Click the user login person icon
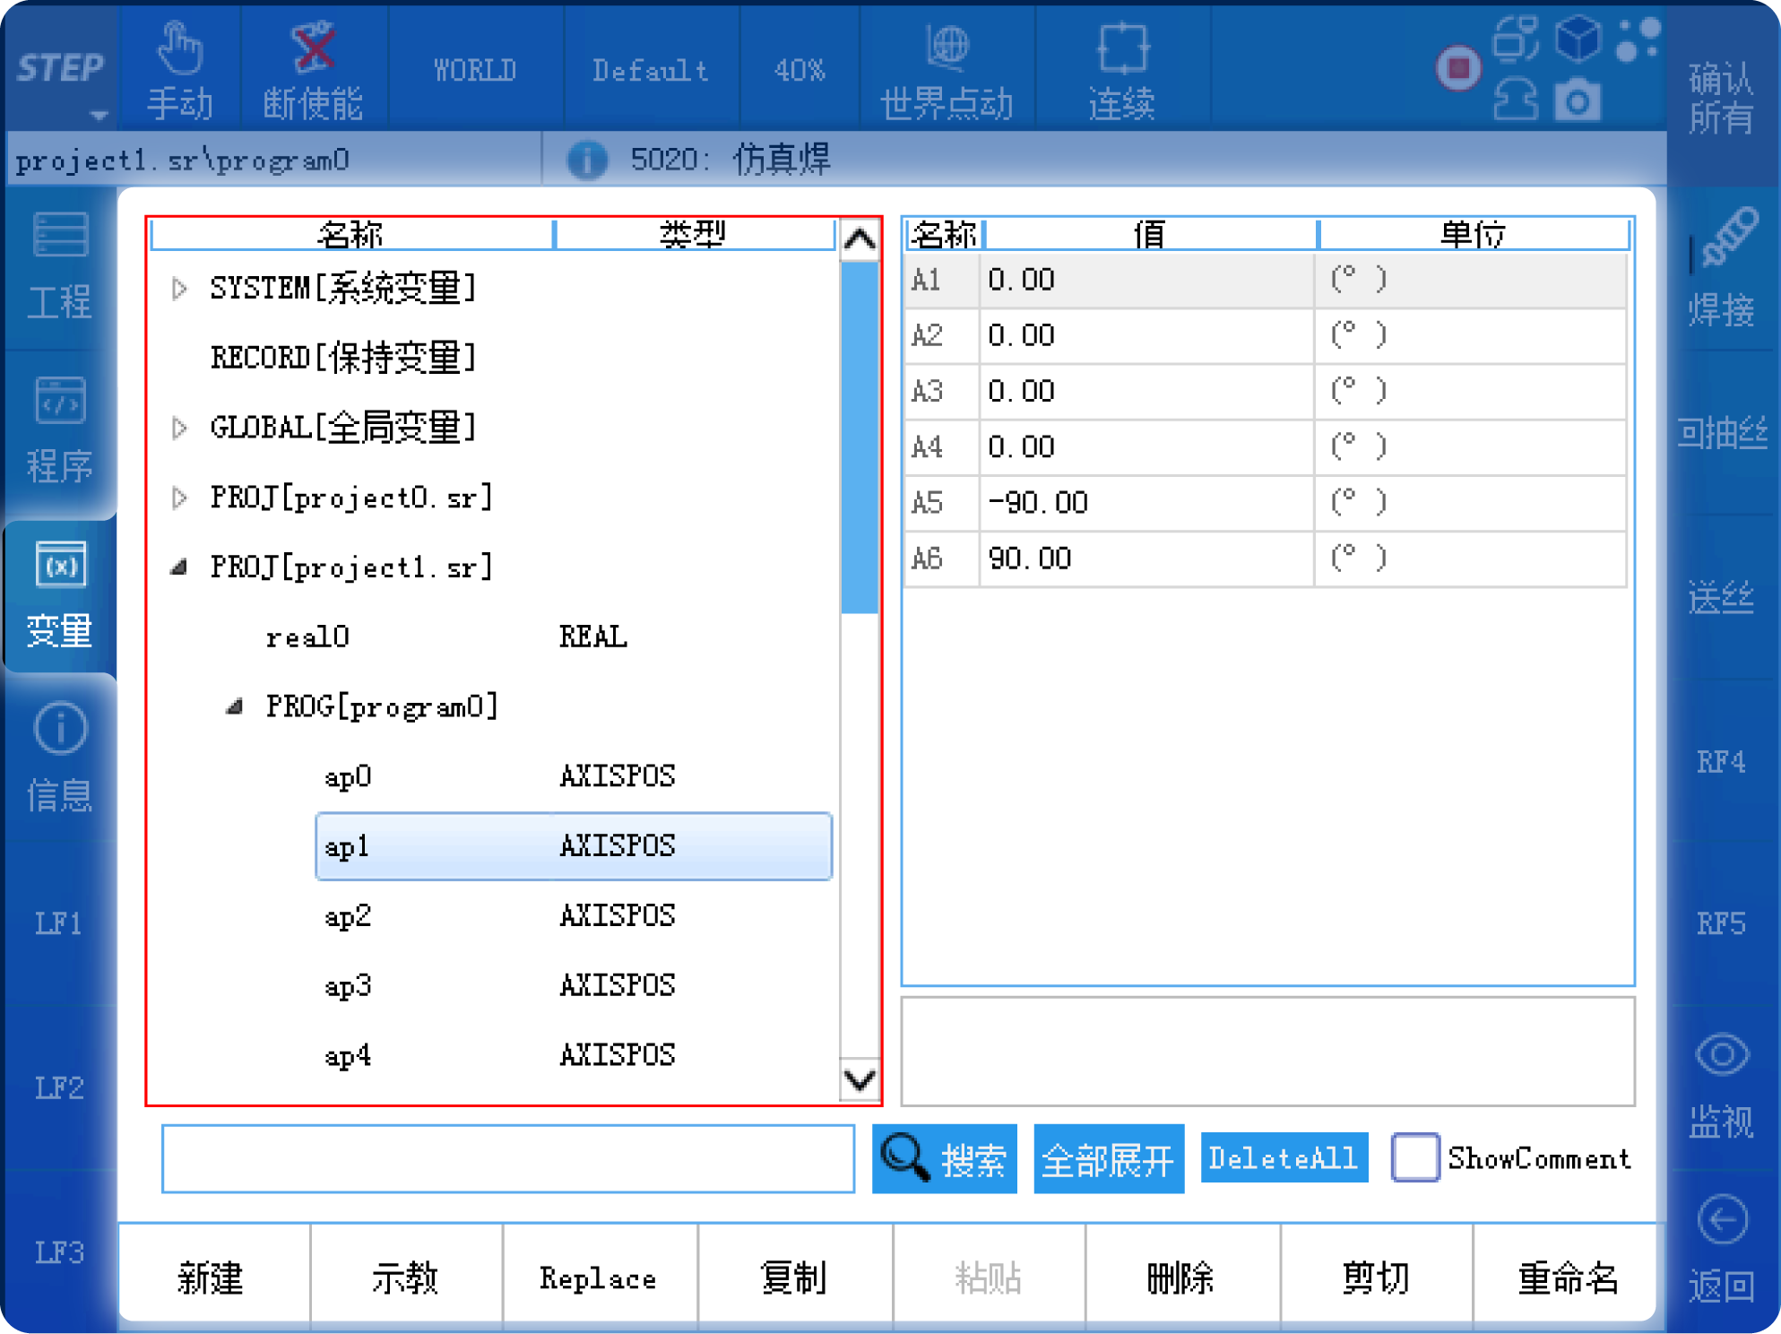The width and height of the screenshot is (1781, 1334). [1516, 99]
